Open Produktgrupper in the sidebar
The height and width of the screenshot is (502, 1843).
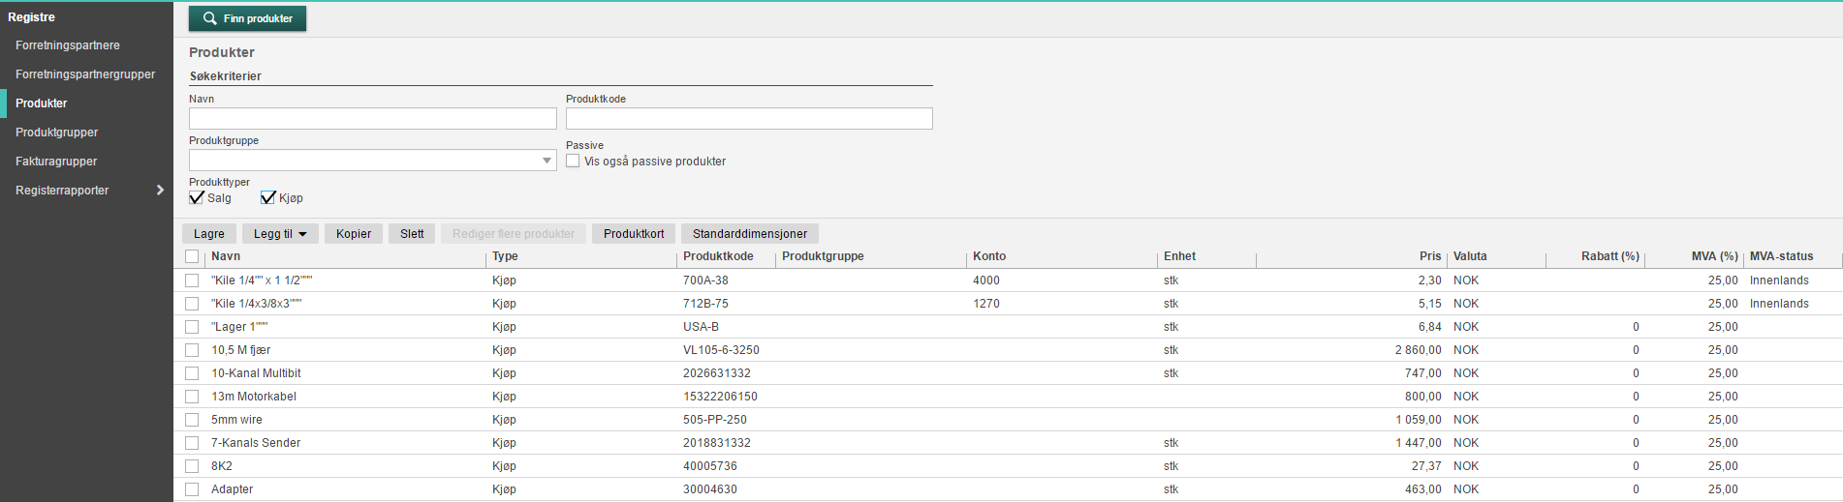pyautogui.click(x=57, y=133)
